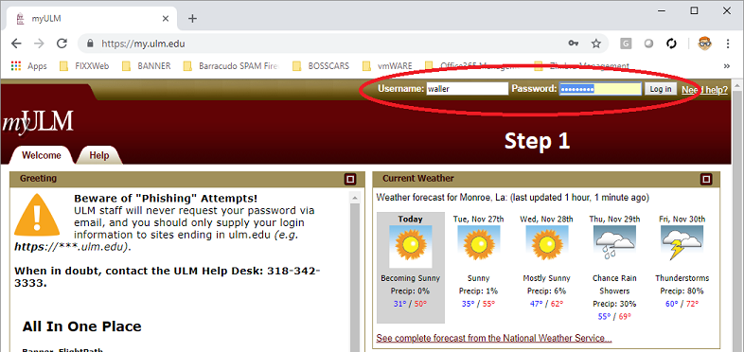The width and height of the screenshot is (744, 352).
Task: Open the vmWARE bookmark folder
Action: click(x=387, y=66)
